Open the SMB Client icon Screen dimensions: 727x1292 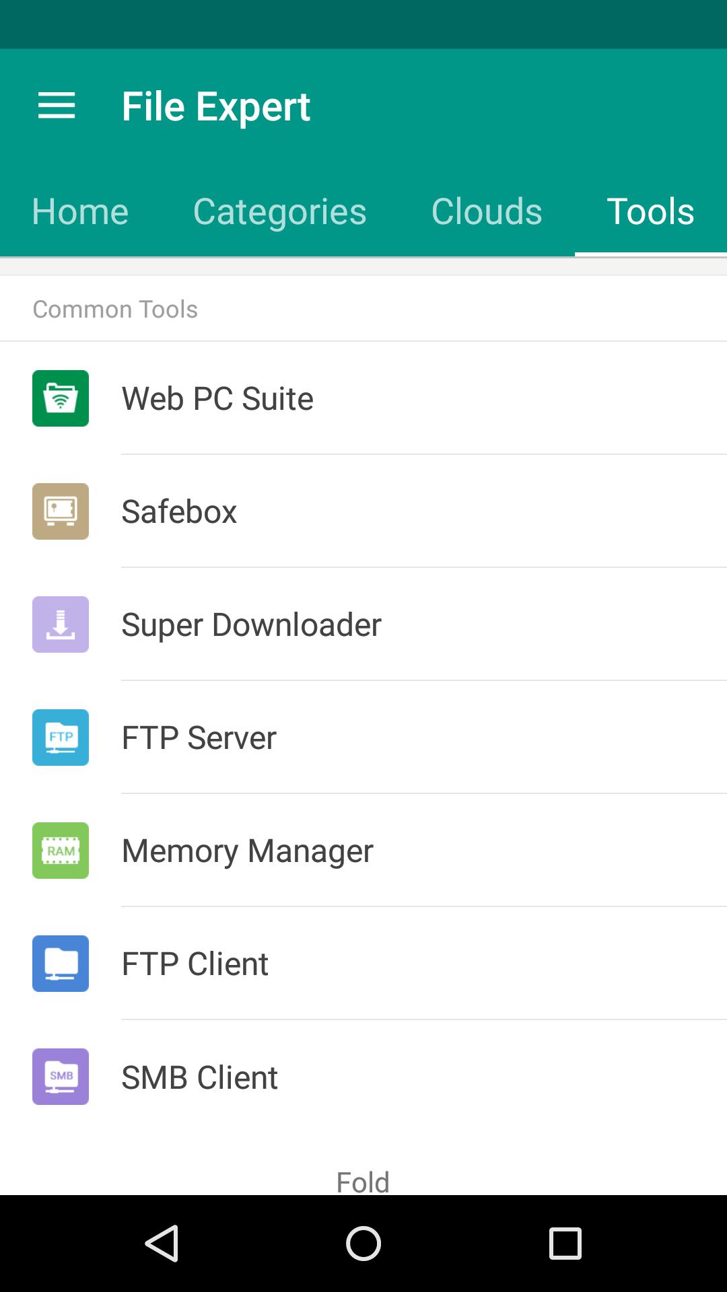60,1077
